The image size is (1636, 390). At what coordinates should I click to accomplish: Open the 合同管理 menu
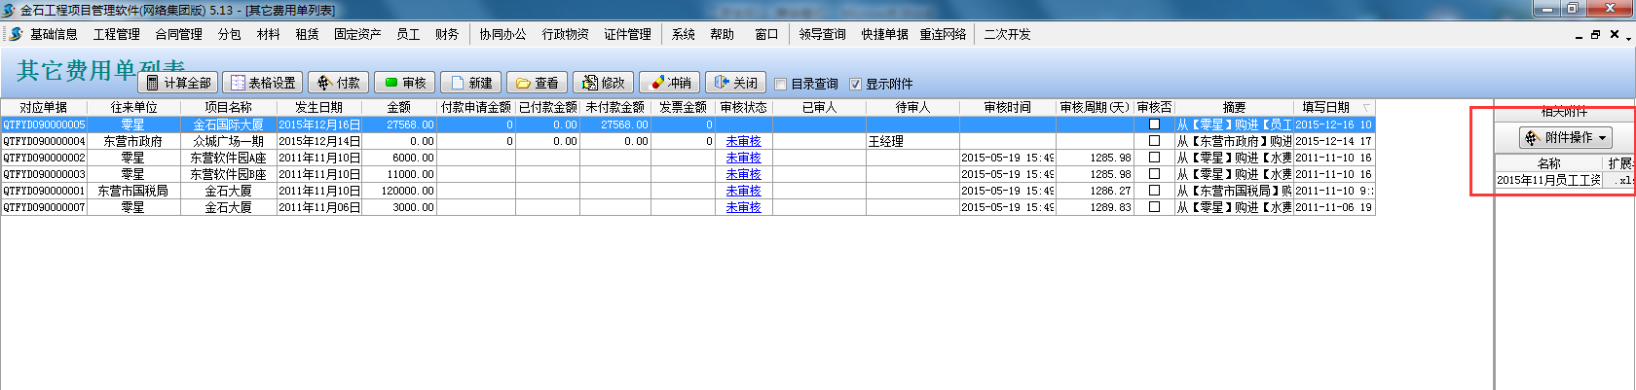click(178, 34)
